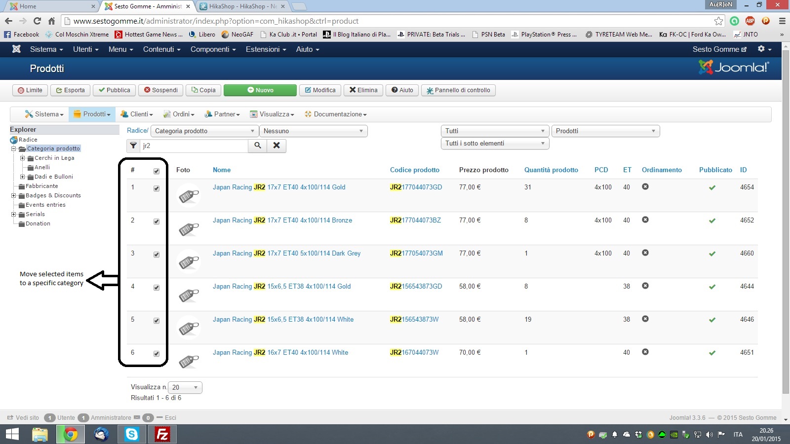Open the Tutti i sotto elementi dropdown
Image resolution: width=790 pixels, height=444 pixels.
495,143
